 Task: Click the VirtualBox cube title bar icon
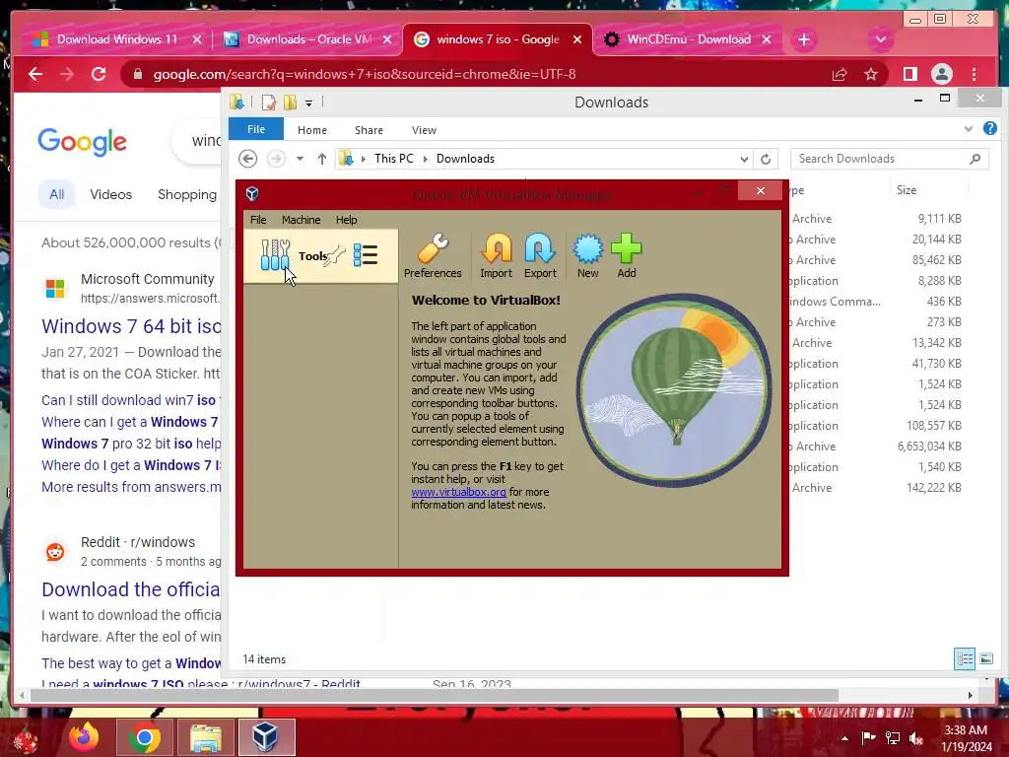pos(252,193)
